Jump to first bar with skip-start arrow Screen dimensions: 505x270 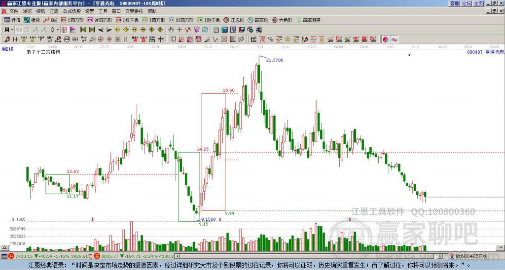(x=83, y=30)
